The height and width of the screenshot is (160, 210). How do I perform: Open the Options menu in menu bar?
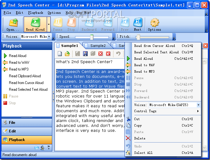click(x=54, y=13)
